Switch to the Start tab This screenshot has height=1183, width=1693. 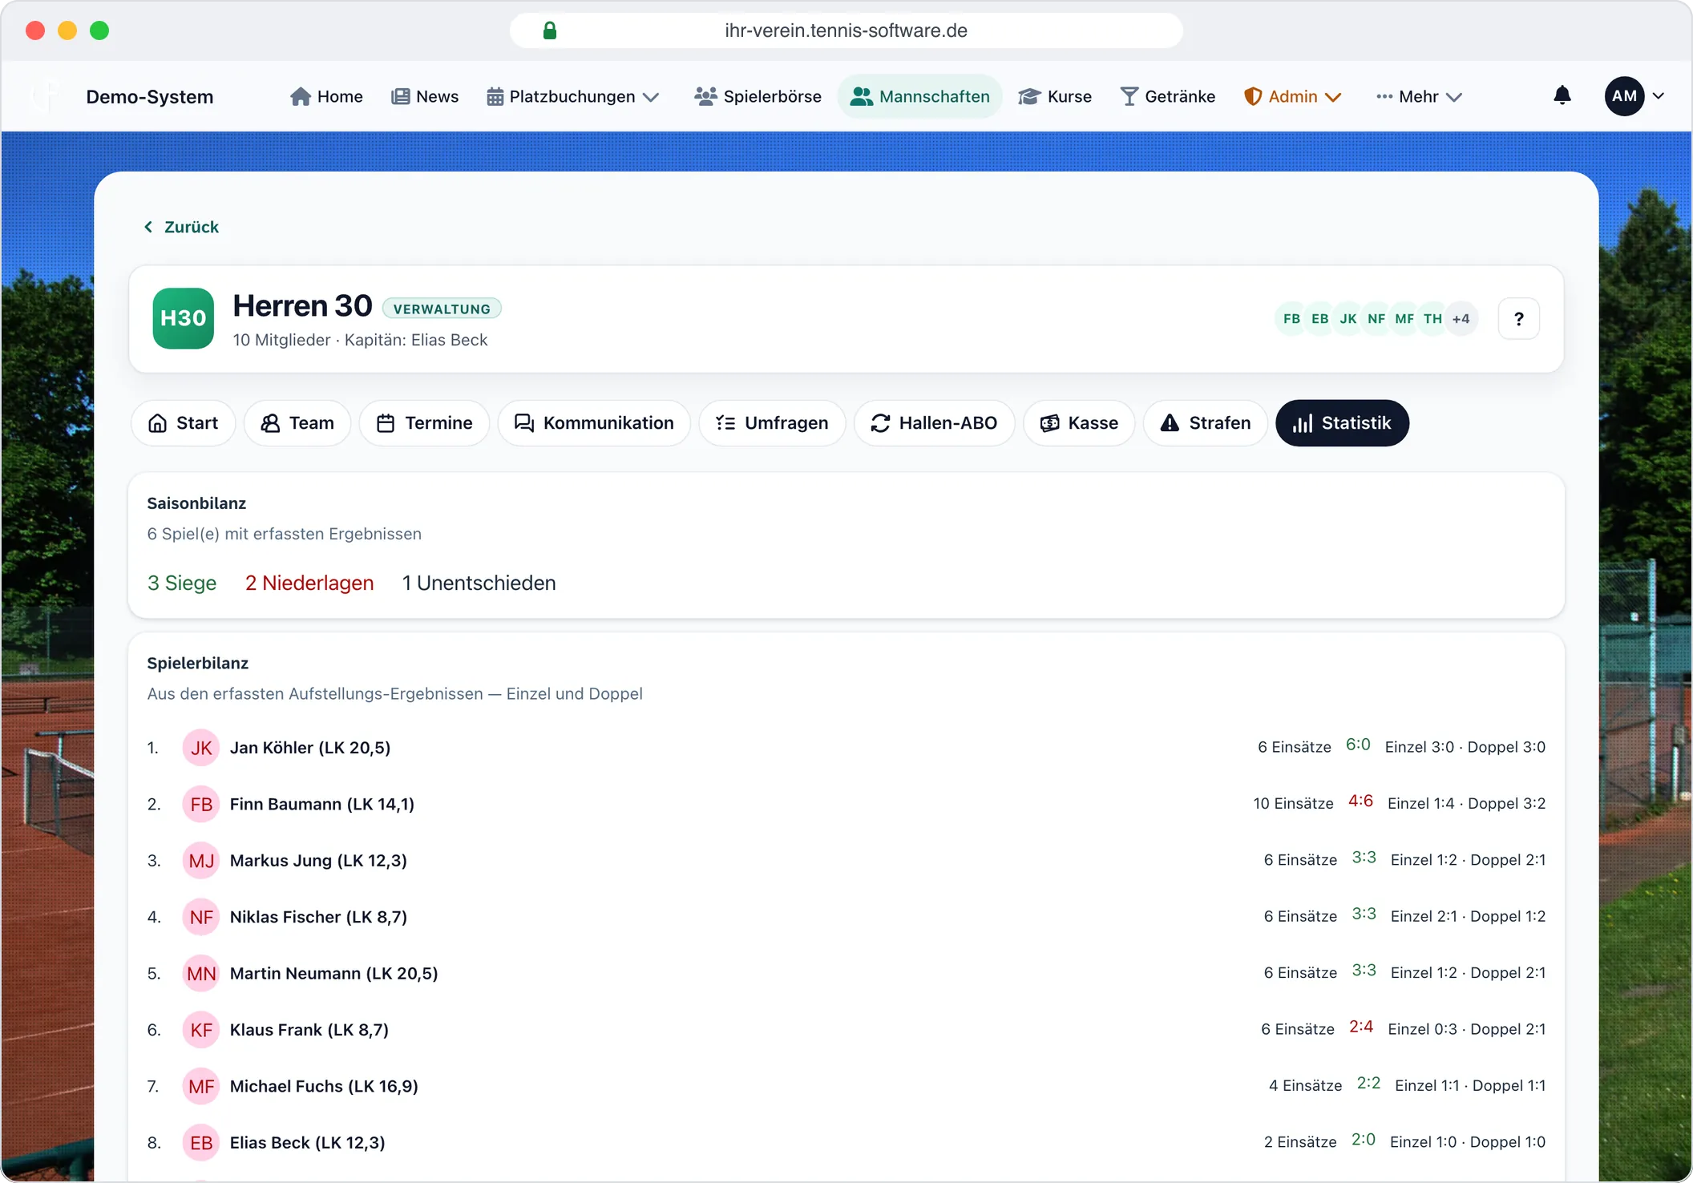tap(183, 423)
